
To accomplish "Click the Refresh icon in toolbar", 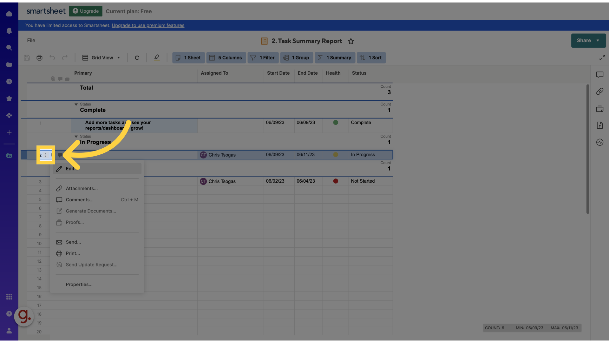I will coord(137,57).
